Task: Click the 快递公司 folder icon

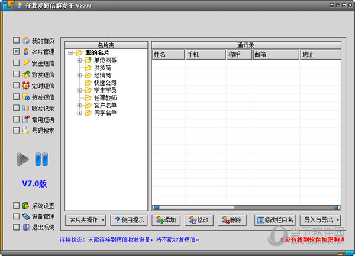Action: click(x=88, y=83)
